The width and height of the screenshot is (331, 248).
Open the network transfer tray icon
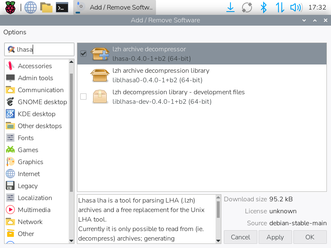[x=280, y=7]
